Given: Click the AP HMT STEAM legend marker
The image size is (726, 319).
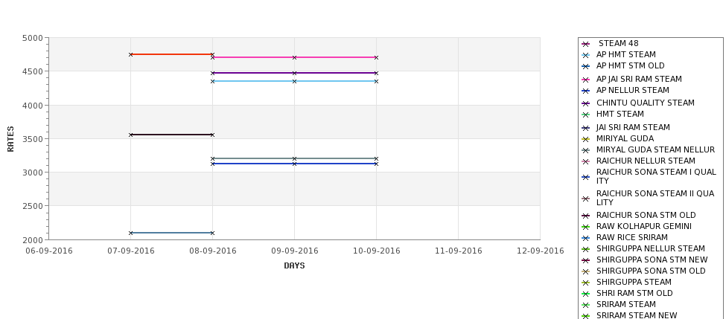Looking at the screenshot, I should 585,56.
